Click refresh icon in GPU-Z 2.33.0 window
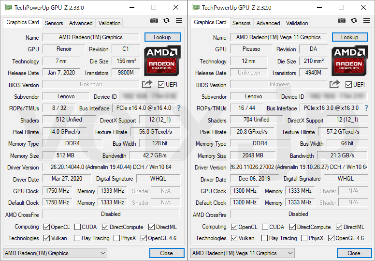The image size is (375, 261). click(166, 21)
